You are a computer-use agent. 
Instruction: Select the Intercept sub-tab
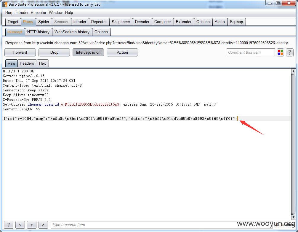coord(15,32)
